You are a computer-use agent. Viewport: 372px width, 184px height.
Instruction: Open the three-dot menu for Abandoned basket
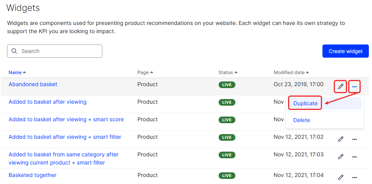pyautogui.click(x=354, y=87)
